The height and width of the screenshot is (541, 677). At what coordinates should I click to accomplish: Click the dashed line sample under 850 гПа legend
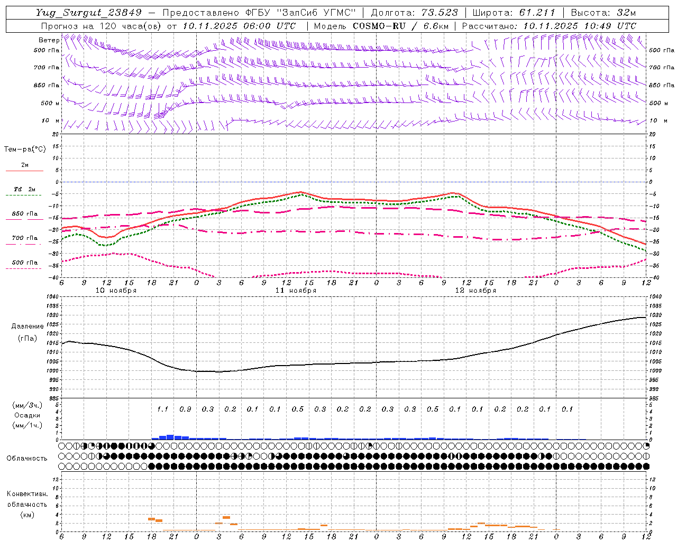tap(24, 219)
